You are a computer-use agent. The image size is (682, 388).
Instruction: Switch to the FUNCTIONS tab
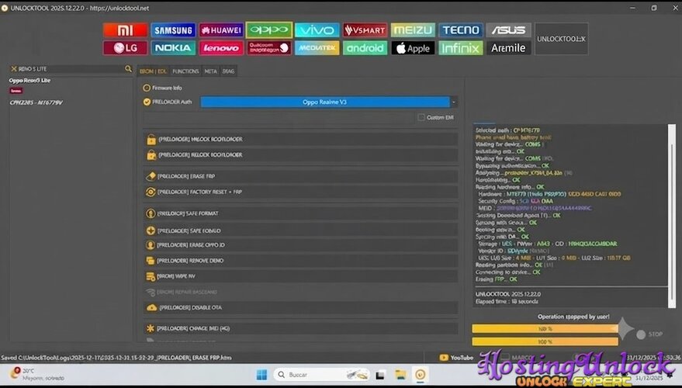coord(185,71)
